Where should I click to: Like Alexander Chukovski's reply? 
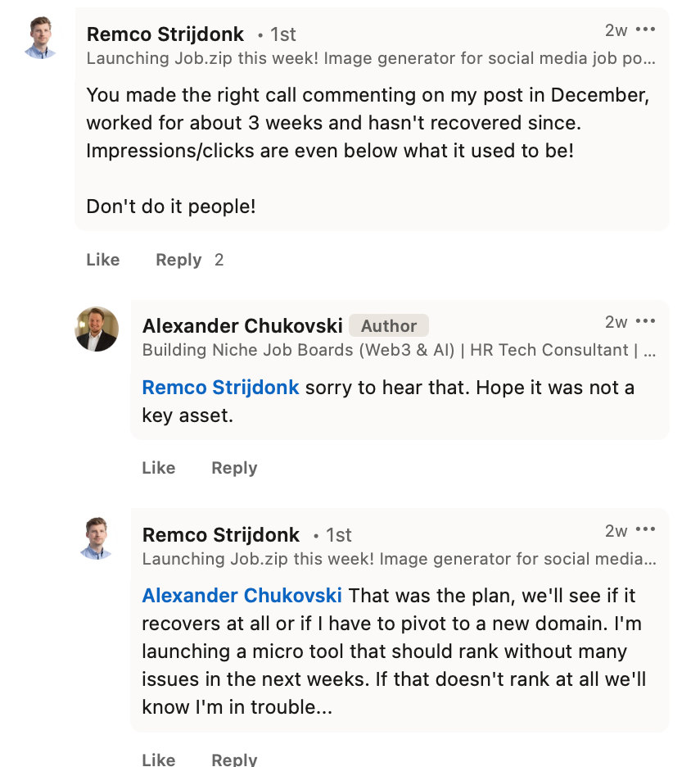coord(159,468)
